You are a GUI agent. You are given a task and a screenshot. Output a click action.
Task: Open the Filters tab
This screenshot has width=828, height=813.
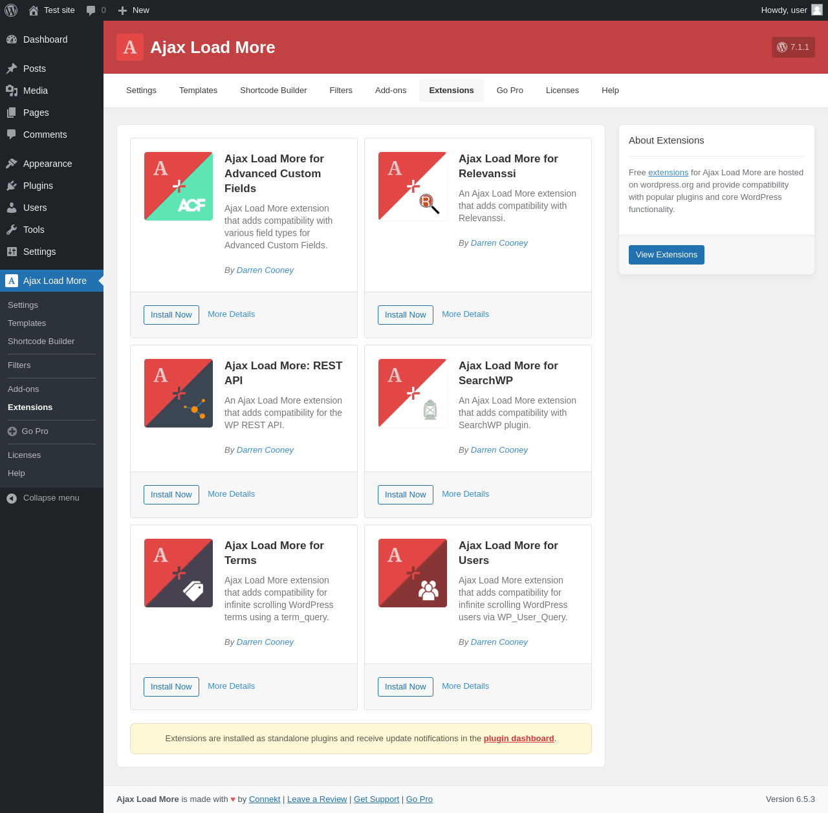(x=341, y=91)
